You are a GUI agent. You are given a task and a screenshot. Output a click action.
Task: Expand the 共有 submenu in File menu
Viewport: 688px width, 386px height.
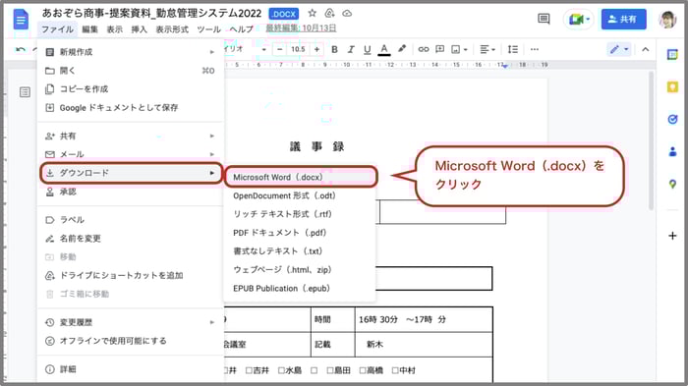[131, 136]
